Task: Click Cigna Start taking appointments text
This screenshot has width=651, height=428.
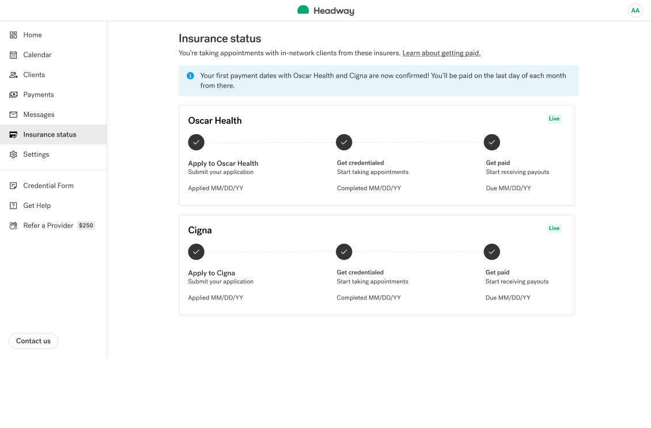Action: point(372,282)
